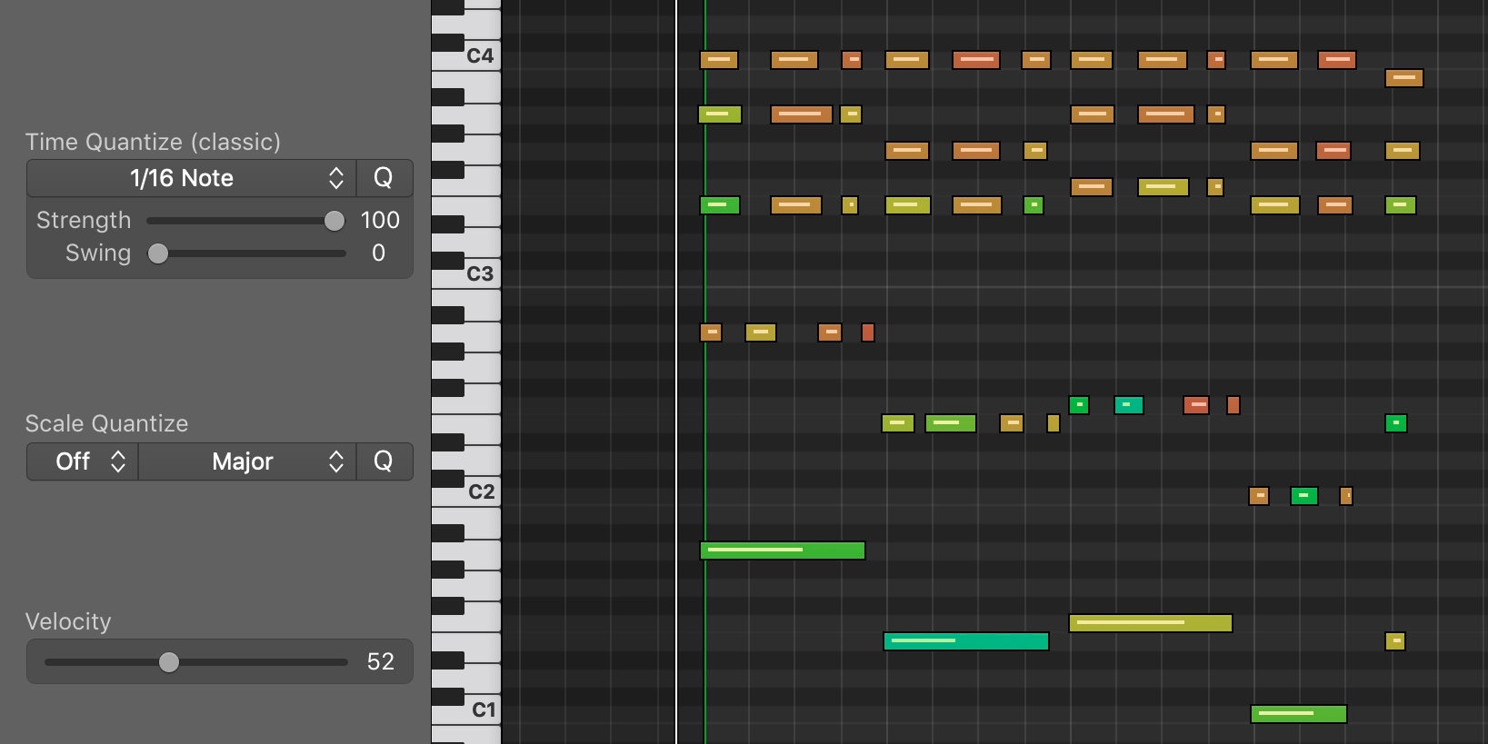Select the long green bass note below C2
The width and height of the screenshot is (1488, 744).
pos(782,551)
